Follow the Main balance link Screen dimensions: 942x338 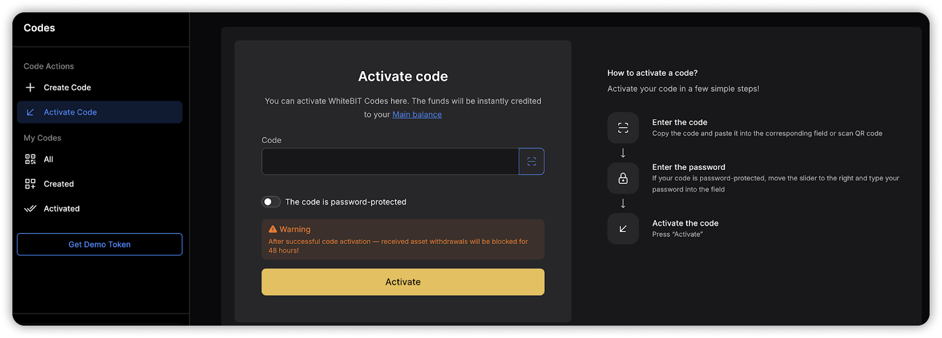tap(417, 115)
